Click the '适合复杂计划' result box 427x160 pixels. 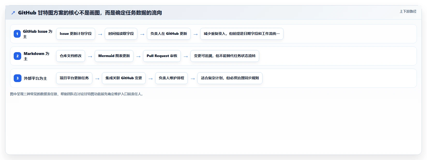230,78
